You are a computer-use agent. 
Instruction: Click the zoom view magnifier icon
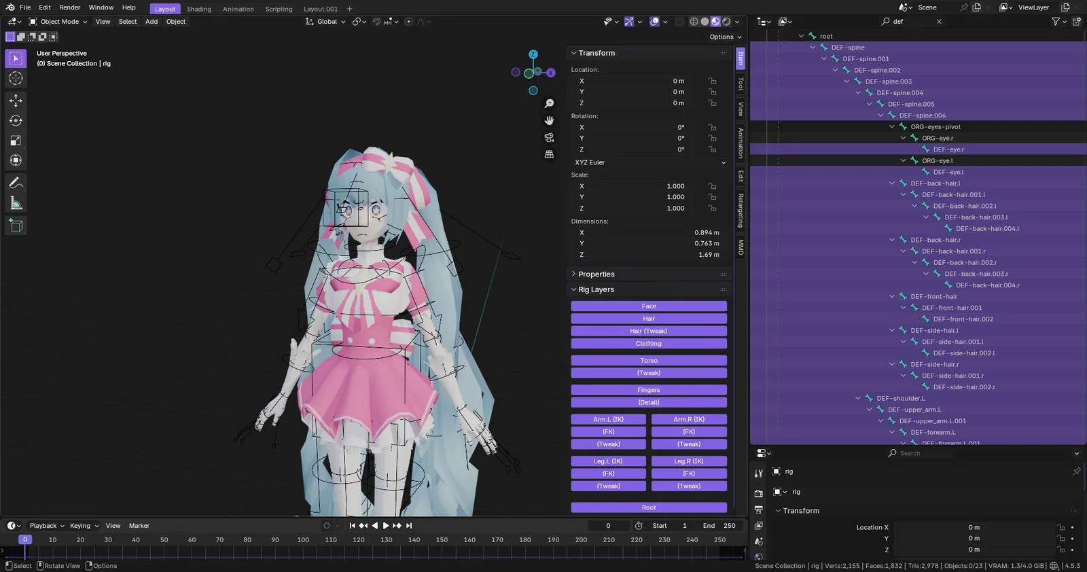point(549,103)
